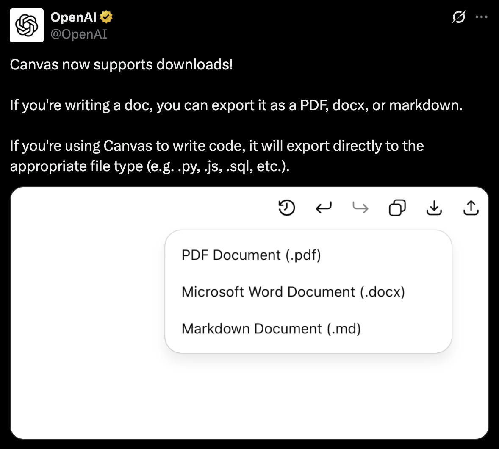This screenshot has width=499, height=449.
Task: Click the sentence about exporting a doc
Action: tap(236, 105)
